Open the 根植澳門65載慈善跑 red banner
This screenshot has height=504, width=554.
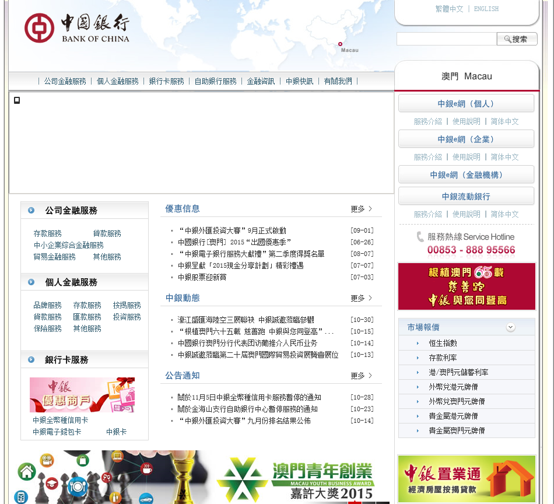tap(467, 286)
